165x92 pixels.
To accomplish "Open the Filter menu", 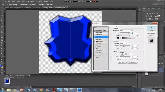I will click(33, 1).
